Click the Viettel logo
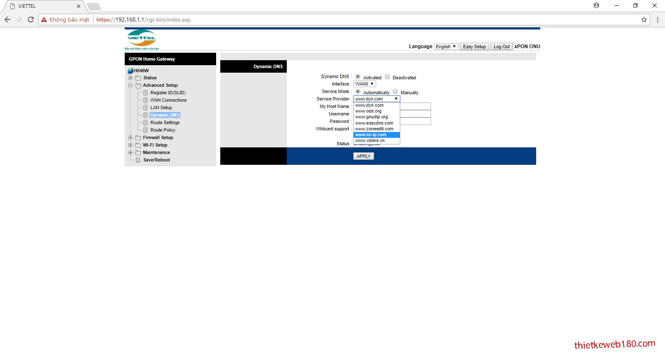The height and width of the screenshot is (357, 665). [142, 40]
